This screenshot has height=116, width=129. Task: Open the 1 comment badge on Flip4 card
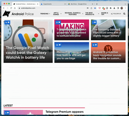pyautogui.click(x=94, y=22)
